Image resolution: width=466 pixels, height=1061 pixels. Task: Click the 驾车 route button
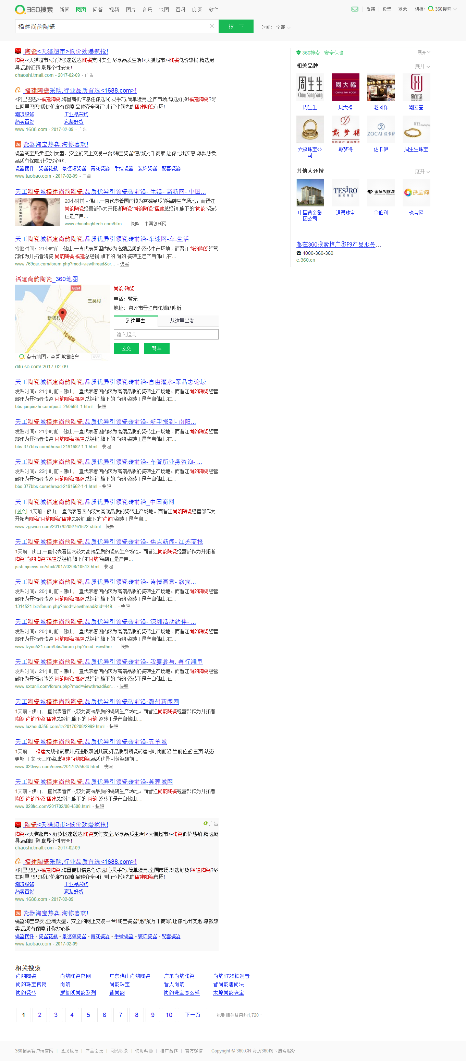[157, 348]
